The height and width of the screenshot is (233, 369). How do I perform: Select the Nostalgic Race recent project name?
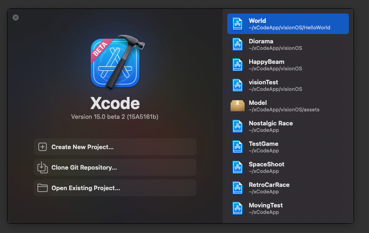[x=271, y=123]
